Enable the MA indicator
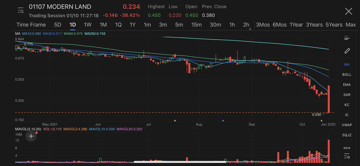 point(347,64)
